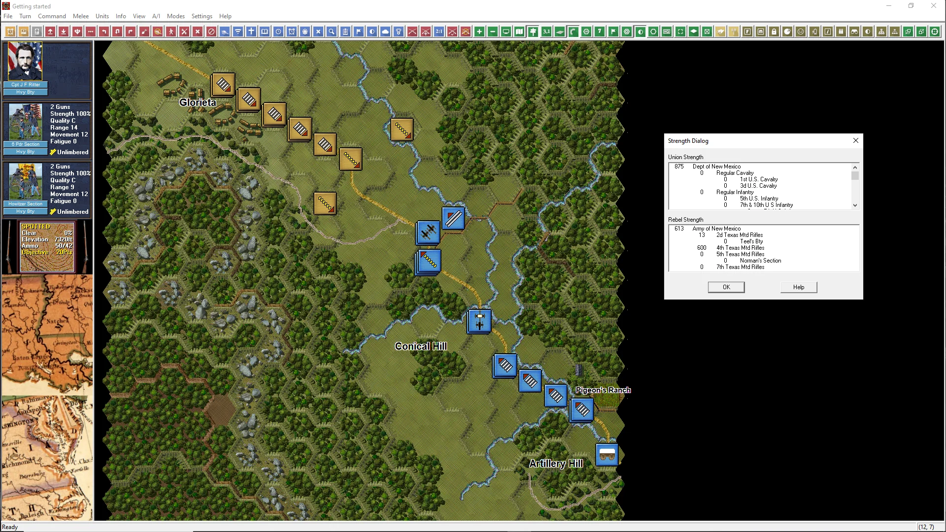Toggle the signpost map labels button

(x=533, y=32)
